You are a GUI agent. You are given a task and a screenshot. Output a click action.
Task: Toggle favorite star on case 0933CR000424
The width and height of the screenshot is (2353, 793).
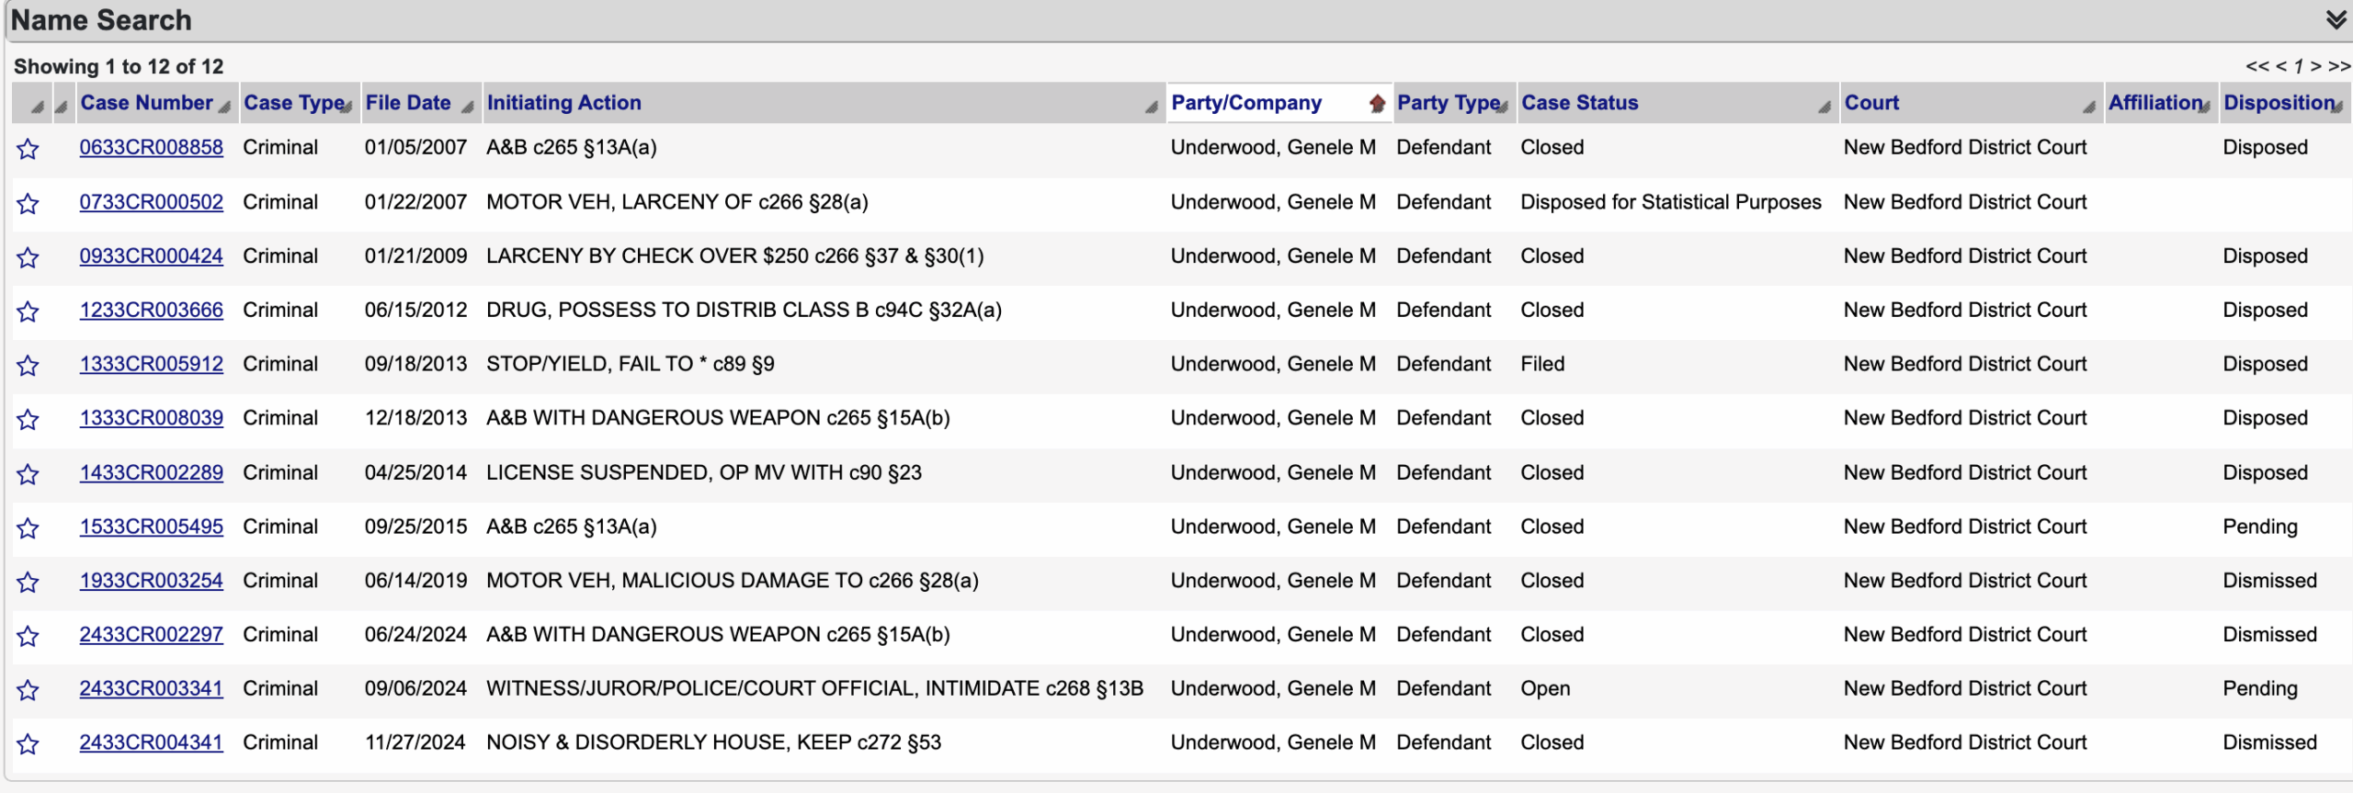click(28, 257)
